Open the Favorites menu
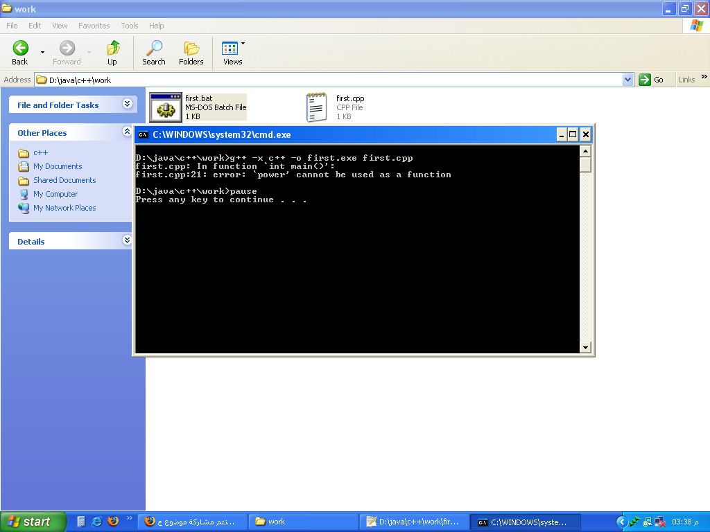This screenshot has height=532, width=710. (x=94, y=26)
